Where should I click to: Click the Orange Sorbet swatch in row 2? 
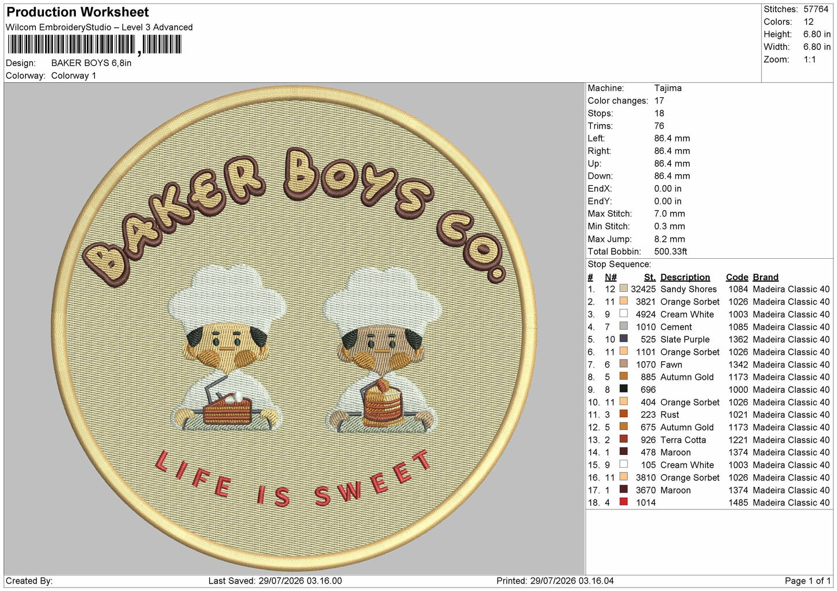pyautogui.click(x=623, y=301)
